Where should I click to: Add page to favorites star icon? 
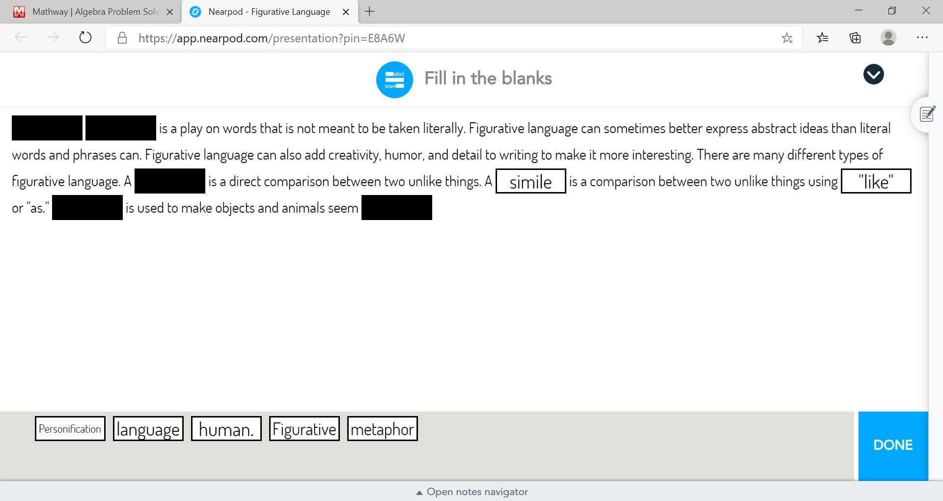(x=787, y=38)
